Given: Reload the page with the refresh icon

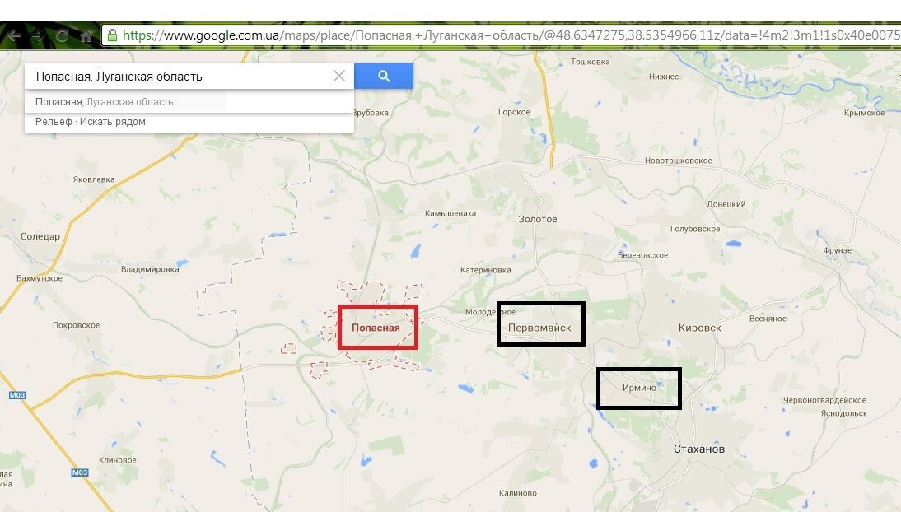Looking at the screenshot, I should click(62, 35).
